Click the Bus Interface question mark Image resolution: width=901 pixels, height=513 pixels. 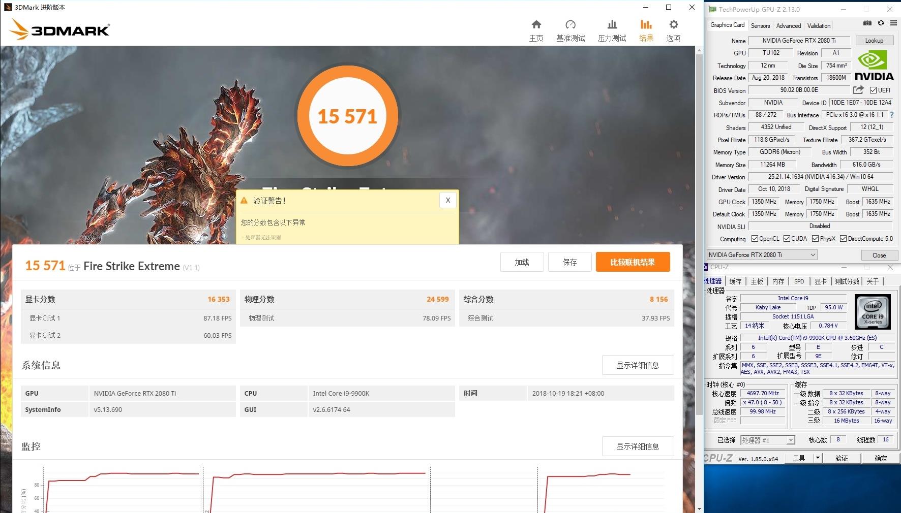(x=891, y=115)
